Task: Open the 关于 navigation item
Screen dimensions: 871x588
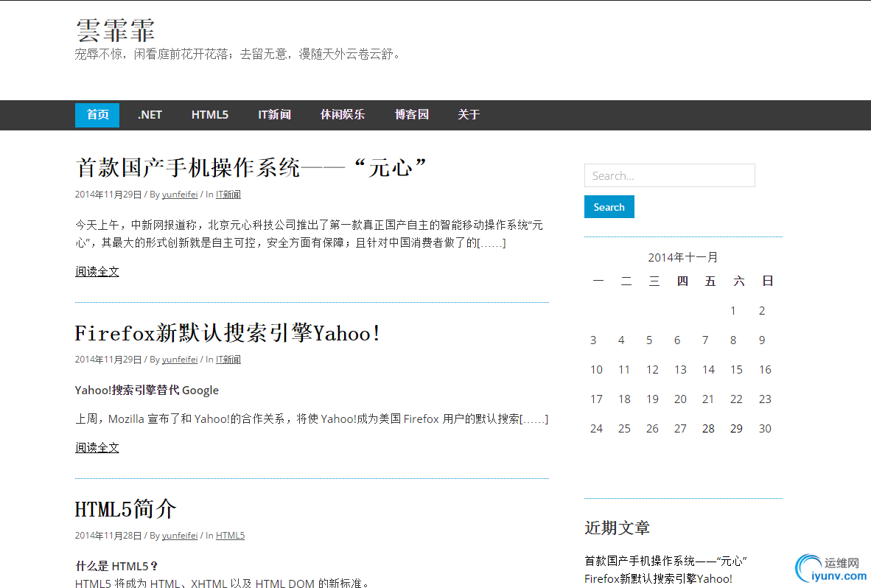Action: 469,115
